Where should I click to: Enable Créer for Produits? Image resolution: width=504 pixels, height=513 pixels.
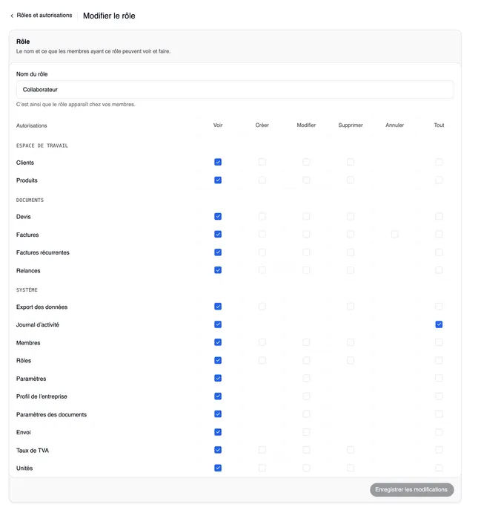click(x=262, y=180)
